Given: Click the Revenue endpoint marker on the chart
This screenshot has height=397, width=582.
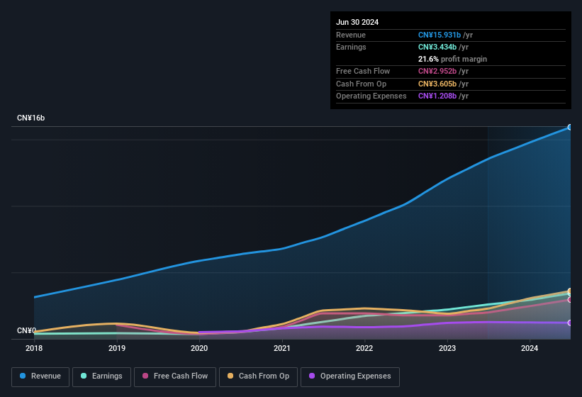Looking at the screenshot, I should coord(570,128).
